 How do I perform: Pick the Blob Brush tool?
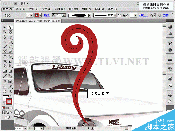click(x=4, y=51)
